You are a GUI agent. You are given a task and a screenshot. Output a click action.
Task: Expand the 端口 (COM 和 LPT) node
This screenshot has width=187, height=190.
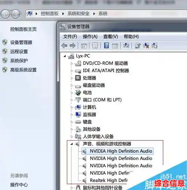pyautogui.click(x=72, y=100)
